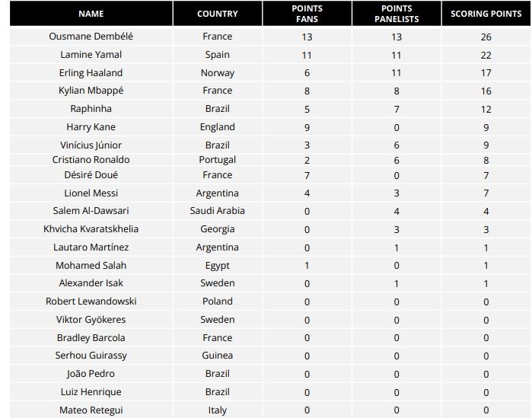Click Kylian Mbappé's scoring points value
Viewport: 532px width, 418px height.
(x=486, y=91)
